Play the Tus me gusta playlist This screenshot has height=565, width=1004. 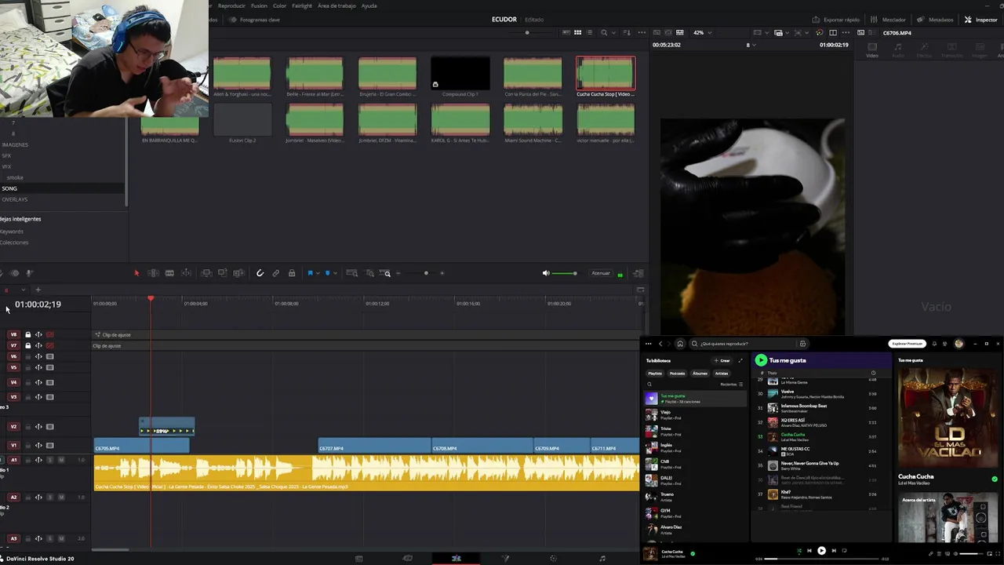tap(761, 360)
